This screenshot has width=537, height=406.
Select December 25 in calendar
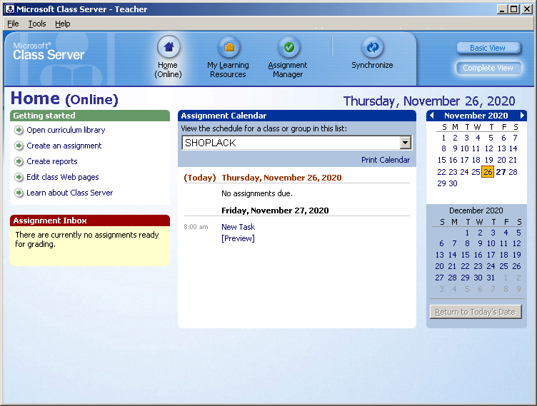pyautogui.click(x=503, y=266)
